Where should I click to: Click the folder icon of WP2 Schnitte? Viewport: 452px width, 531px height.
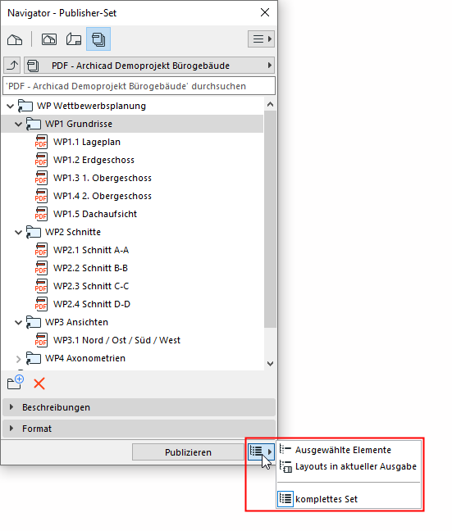click(34, 232)
